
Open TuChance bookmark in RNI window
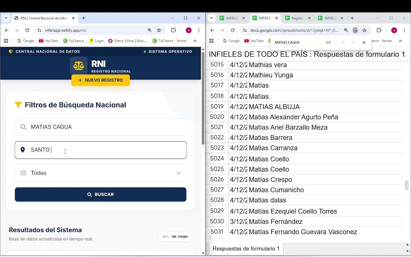73,41
